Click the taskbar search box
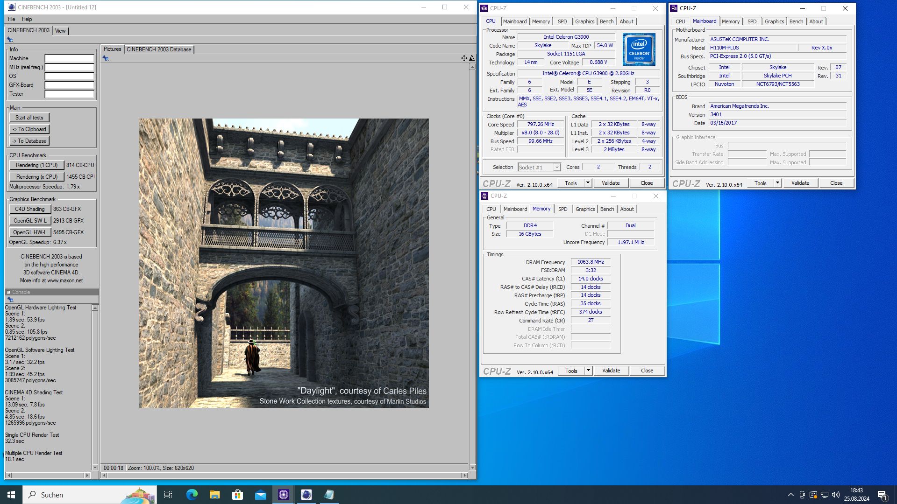The height and width of the screenshot is (504, 897). (89, 495)
